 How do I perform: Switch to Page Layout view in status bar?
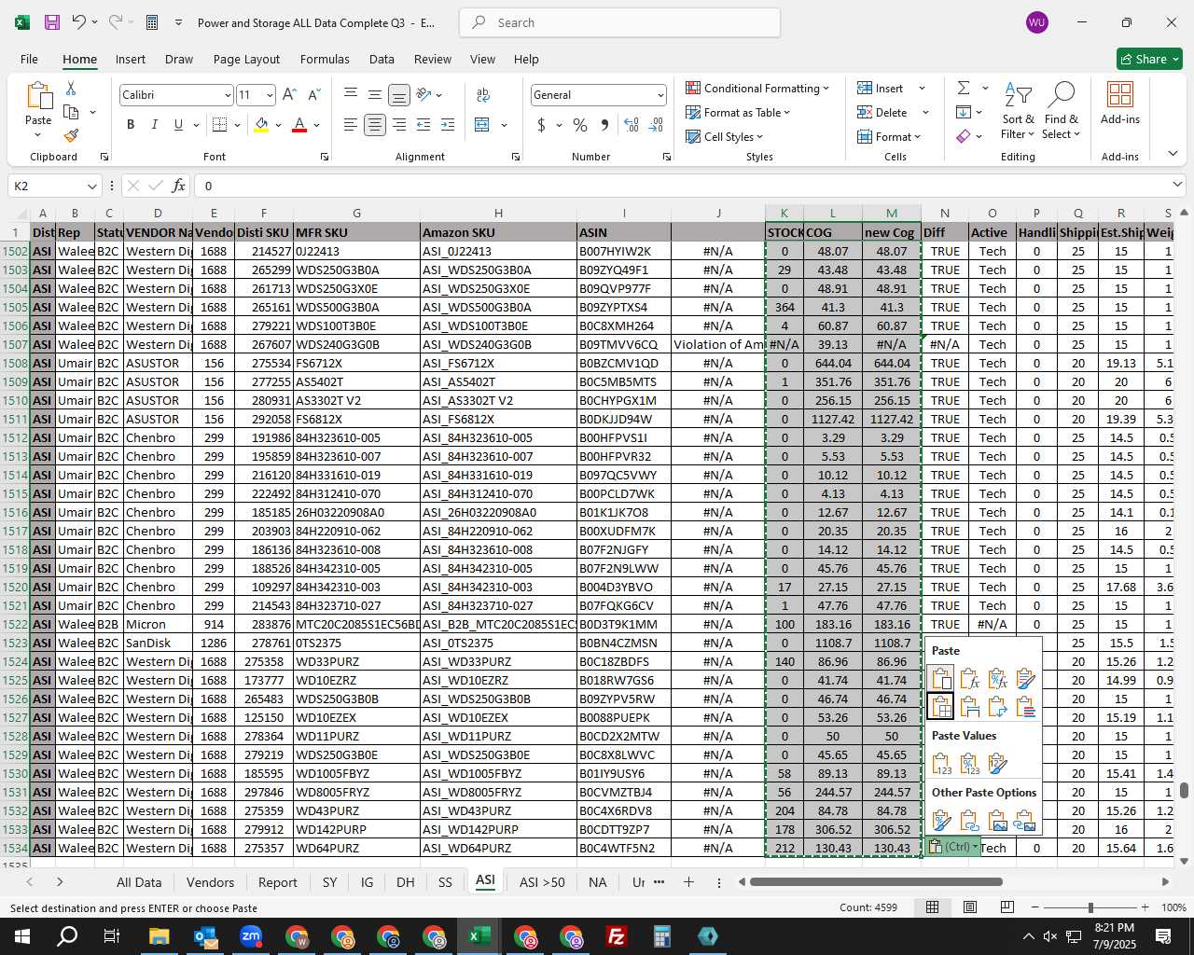point(970,907)
